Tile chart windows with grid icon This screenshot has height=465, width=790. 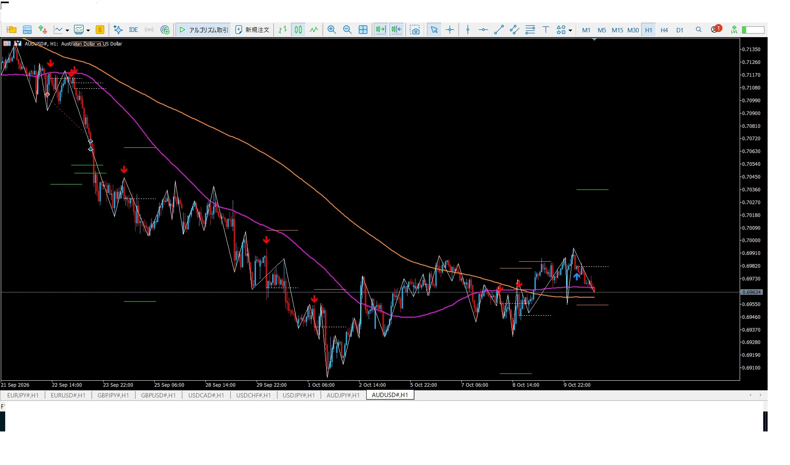(x=363, y=30)
